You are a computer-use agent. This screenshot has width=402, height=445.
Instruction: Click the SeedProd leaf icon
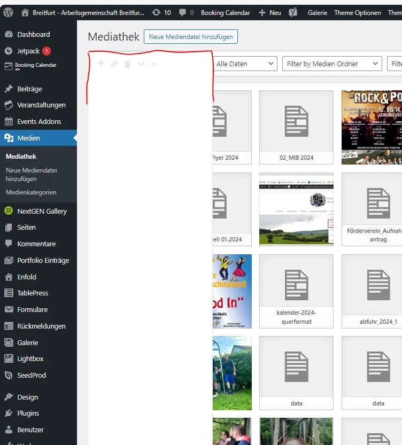pos(9,375)
